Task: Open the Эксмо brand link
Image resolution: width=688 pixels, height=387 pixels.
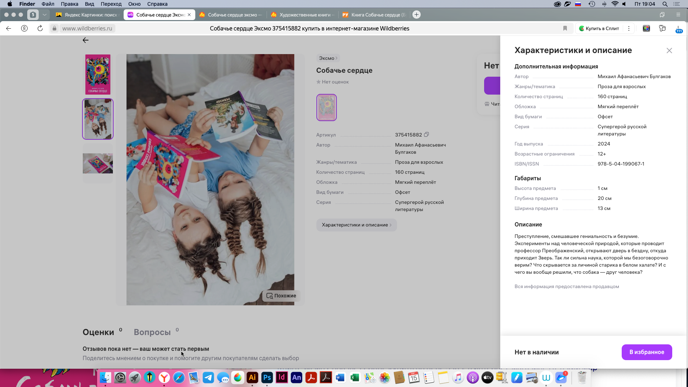Action: point(328,58)
